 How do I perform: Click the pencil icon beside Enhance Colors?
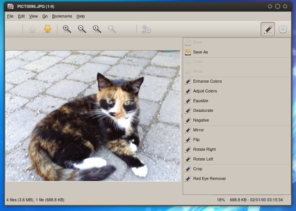click(x=188, y=81)
